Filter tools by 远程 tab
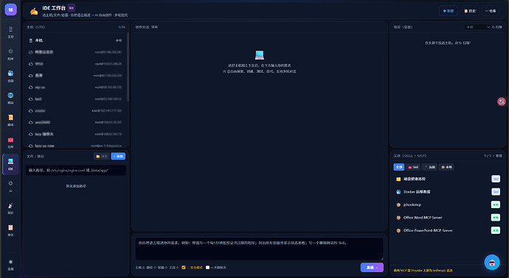Viewport: 509px width, 278px height. coord(430,167)
